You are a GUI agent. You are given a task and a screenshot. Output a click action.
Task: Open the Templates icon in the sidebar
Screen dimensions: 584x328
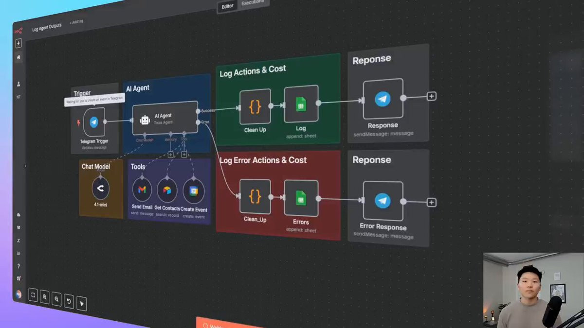click(19, 227)
